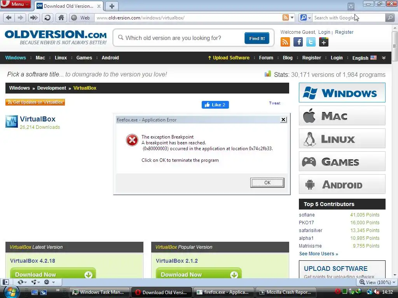Click the Web globe badge in address bar
This screenshot has height=298, width=398.
(81, 17)
